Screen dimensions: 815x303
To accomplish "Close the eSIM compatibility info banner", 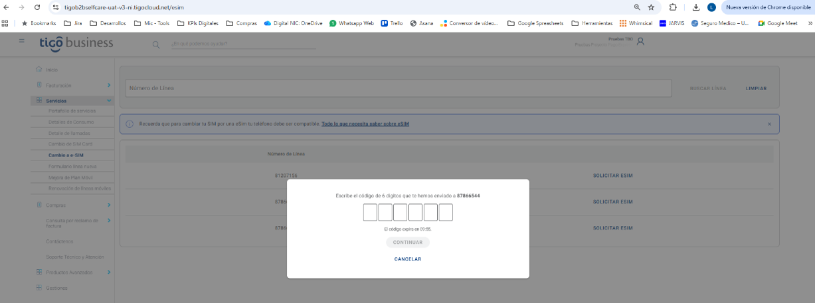I will coord(769,124).
